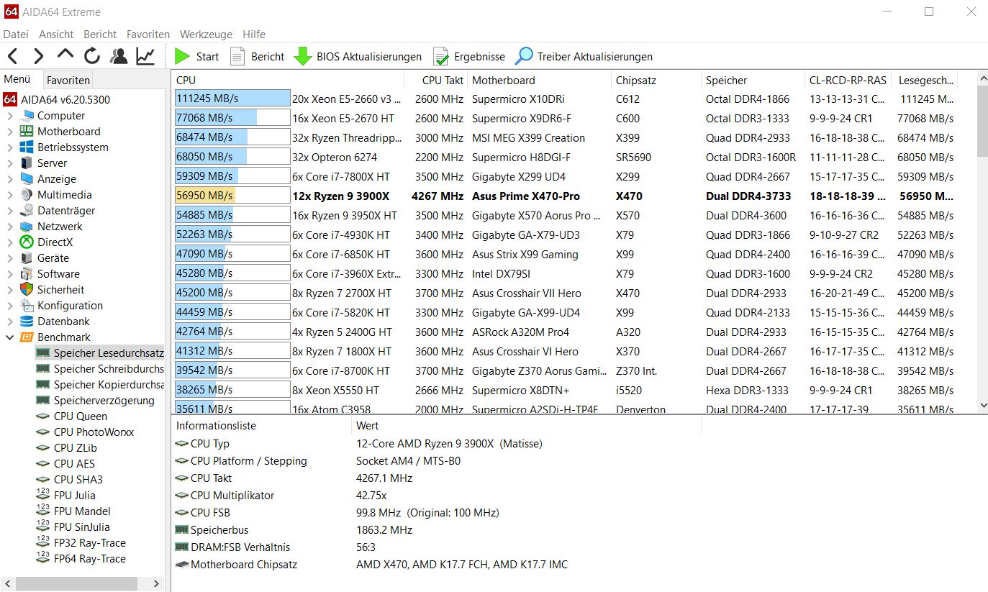Expand the Multimedia tree node
The image size is (988, 592).
(x=10, y=194)
